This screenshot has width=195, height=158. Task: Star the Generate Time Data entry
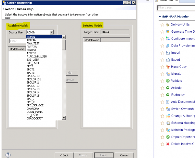coord(162,32)
